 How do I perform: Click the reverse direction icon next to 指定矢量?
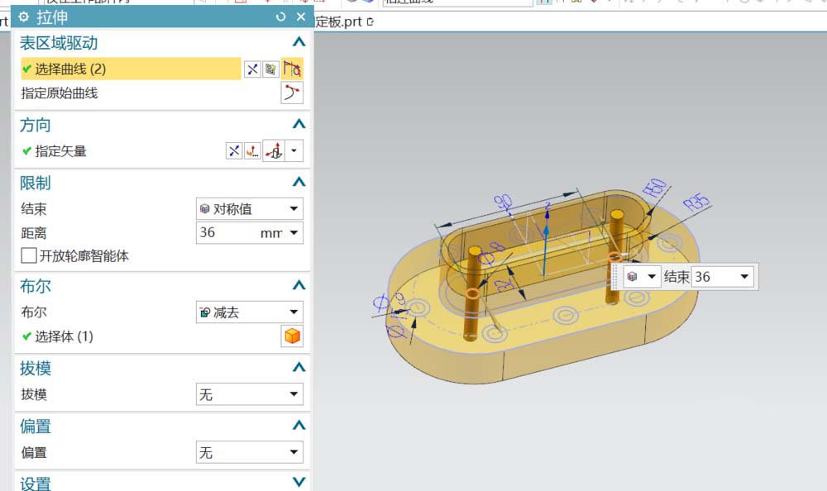pos(234,151)
